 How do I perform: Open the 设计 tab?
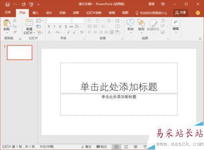[49, 13]
